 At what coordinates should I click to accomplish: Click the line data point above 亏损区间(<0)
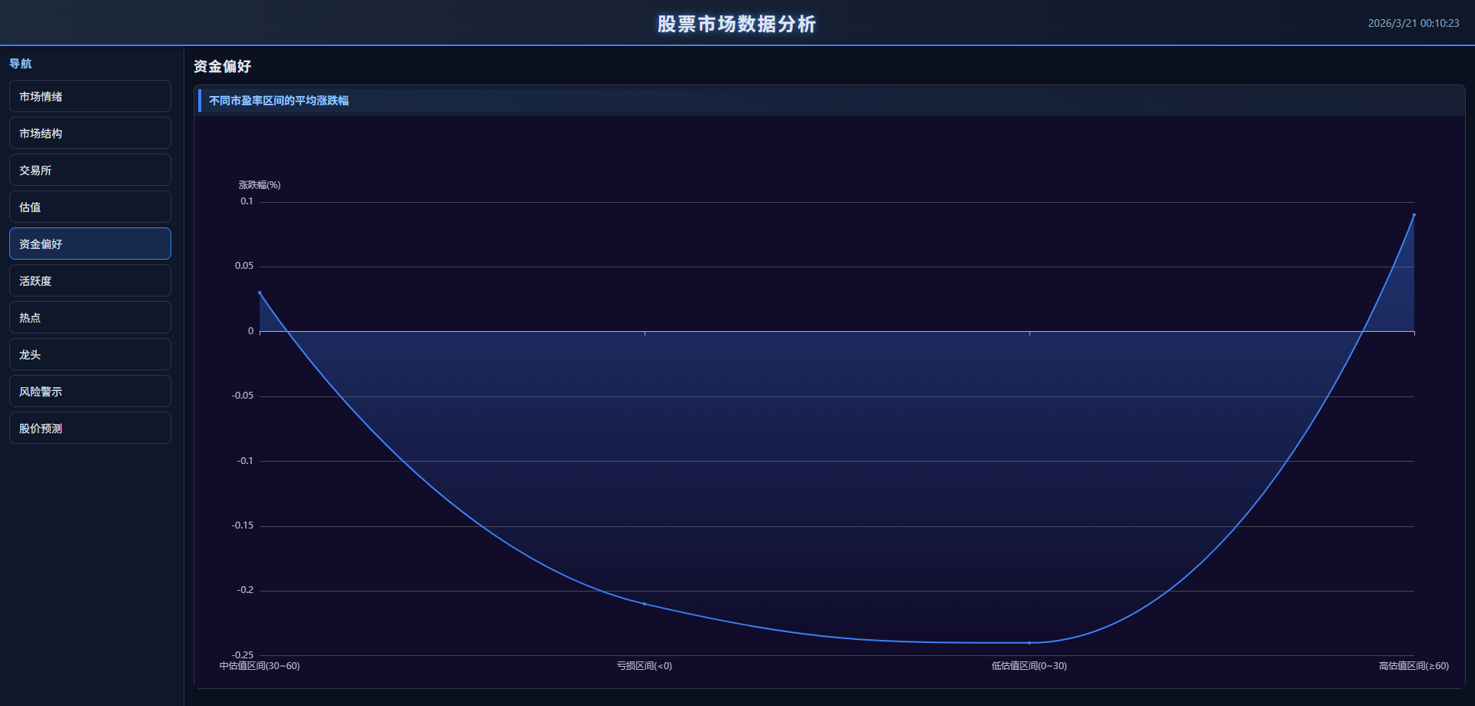pos(645,604)
